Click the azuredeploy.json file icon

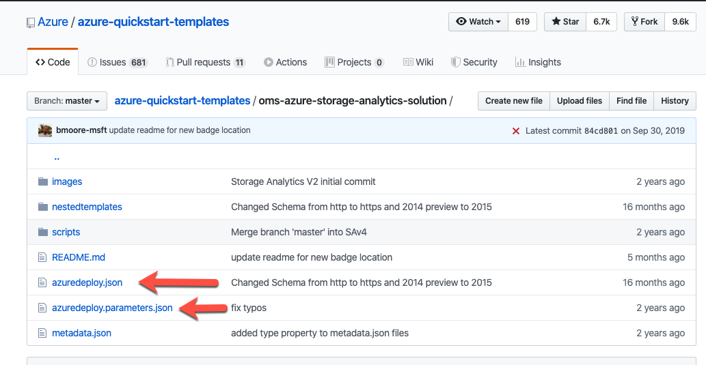43,282
